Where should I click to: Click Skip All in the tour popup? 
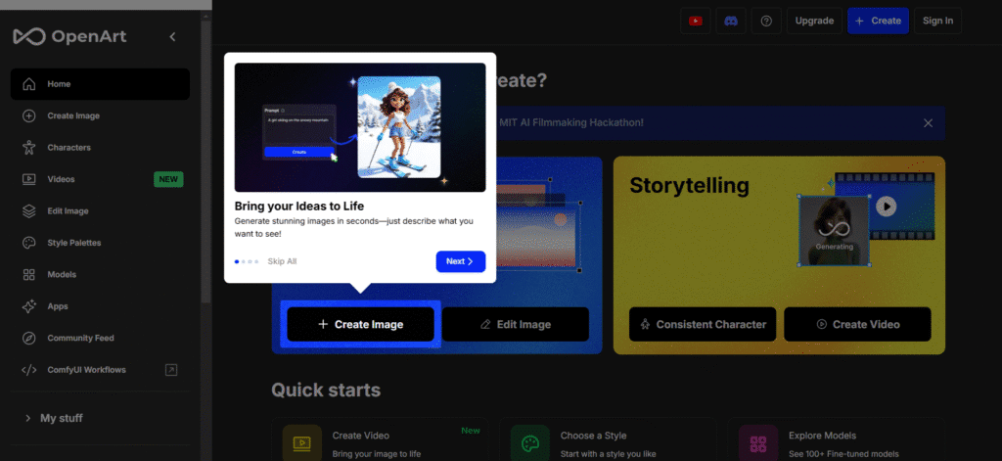pyautogui.click(x=282, y=261)
